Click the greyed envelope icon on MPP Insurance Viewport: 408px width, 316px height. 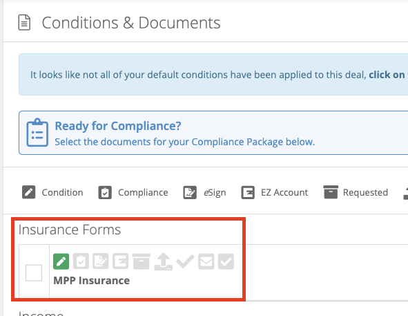click(206, 261)
